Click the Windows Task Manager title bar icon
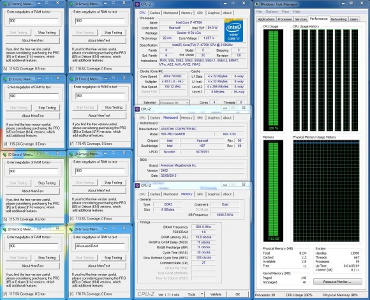This screenshot has width=370, height=300. tap(257, 4)
